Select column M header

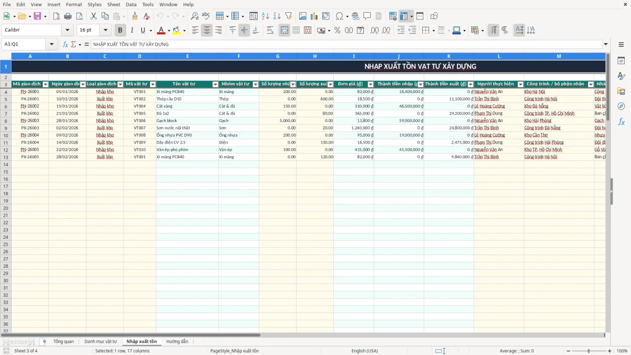(559, 56)
